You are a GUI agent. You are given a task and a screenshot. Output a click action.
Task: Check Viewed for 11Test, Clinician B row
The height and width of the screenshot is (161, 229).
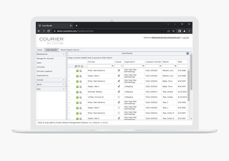[119, 97]
